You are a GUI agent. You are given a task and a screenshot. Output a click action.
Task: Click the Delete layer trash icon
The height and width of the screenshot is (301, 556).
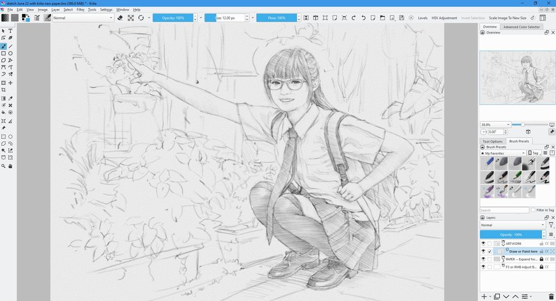[x=551, y=297]
